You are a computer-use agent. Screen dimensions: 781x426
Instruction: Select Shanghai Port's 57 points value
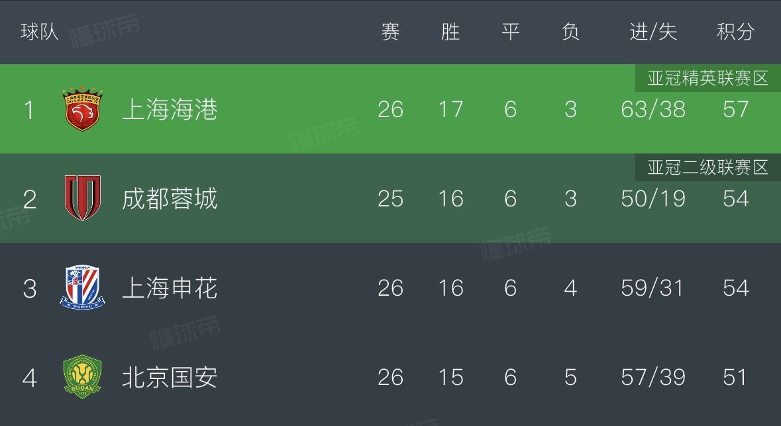tap(736, 110)
